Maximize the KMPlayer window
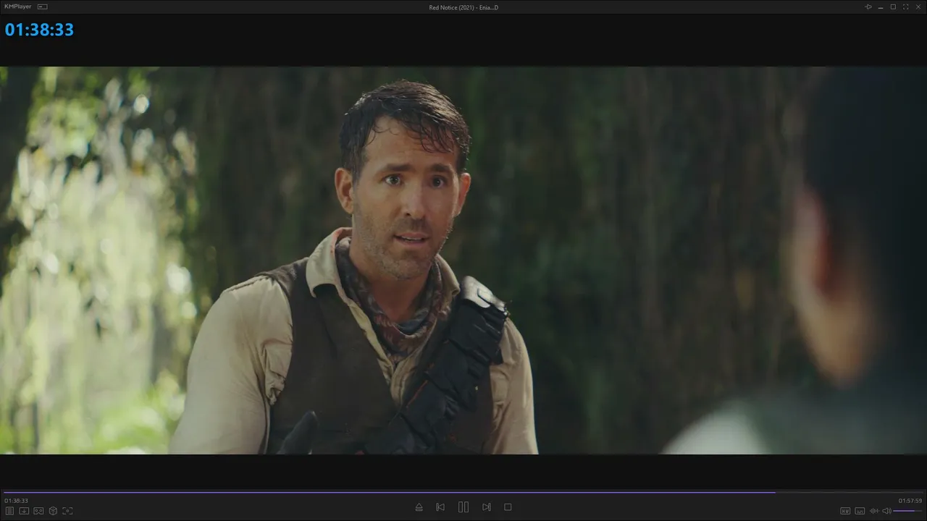This screenshot has height=521, width=927. pyautogui.click(x=893, y=7)
